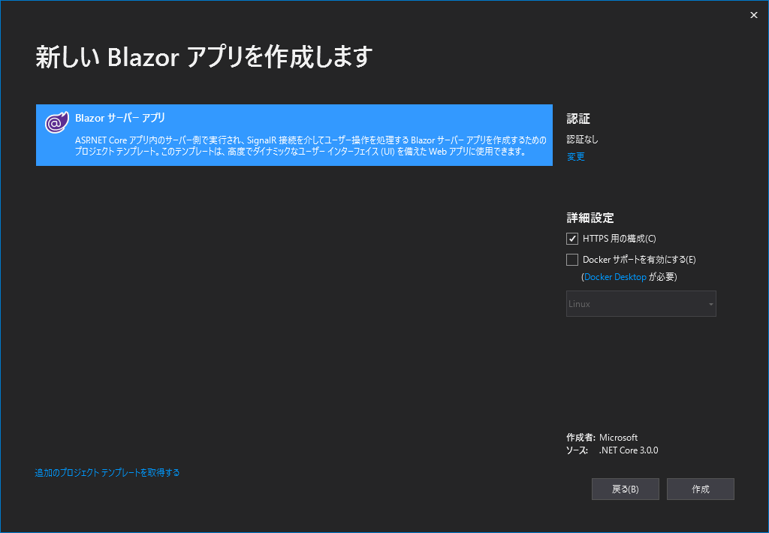The width and height of the screenshot is (769, 533).
Task: Click the Blazor flame icon in the template card
Action: coord(57,122)
